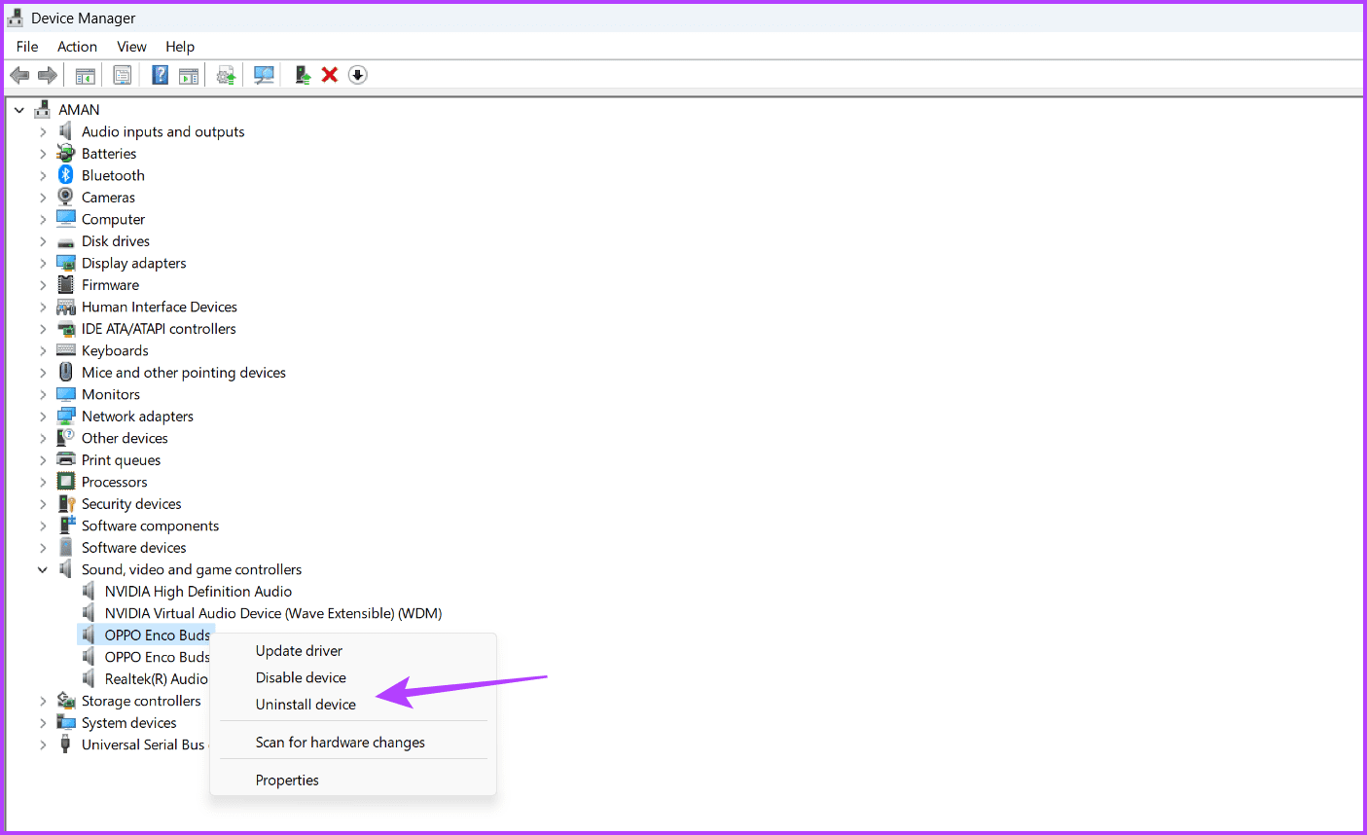This screenshot has width=1367, height=835.
Task: Select the Print queues label
Action: (122, 459)
